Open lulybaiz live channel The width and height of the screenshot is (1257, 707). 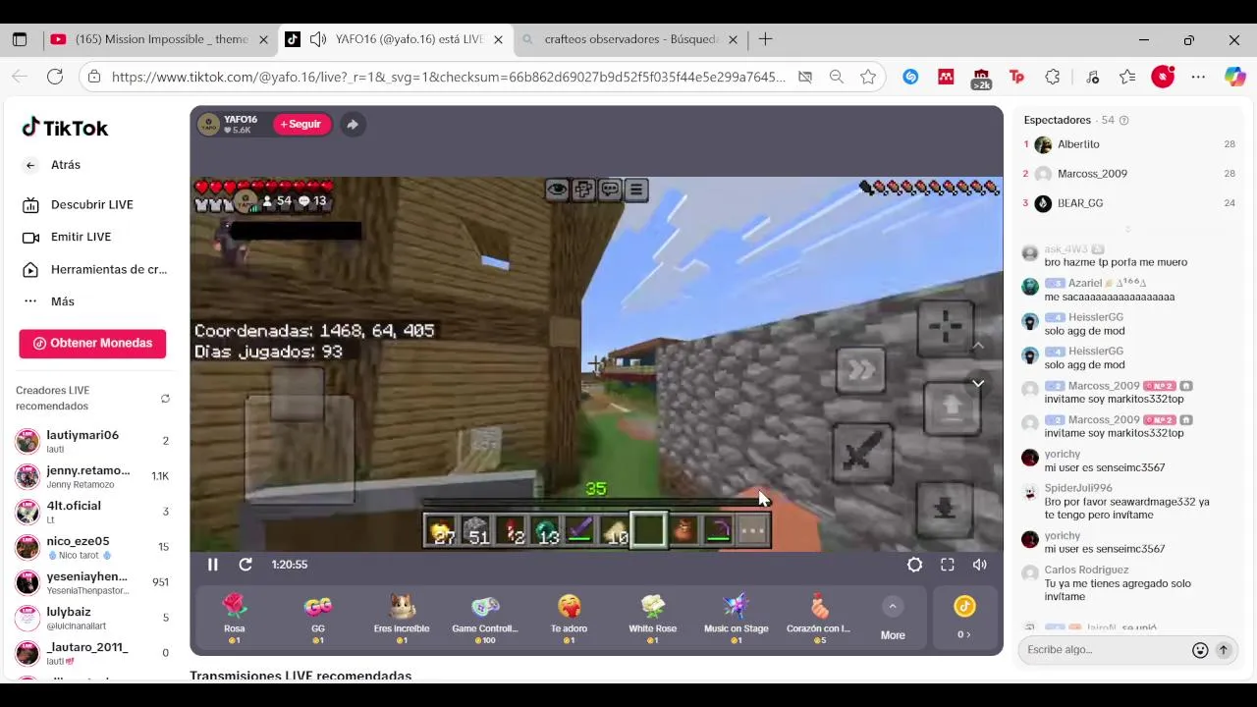tap(93, 618)
